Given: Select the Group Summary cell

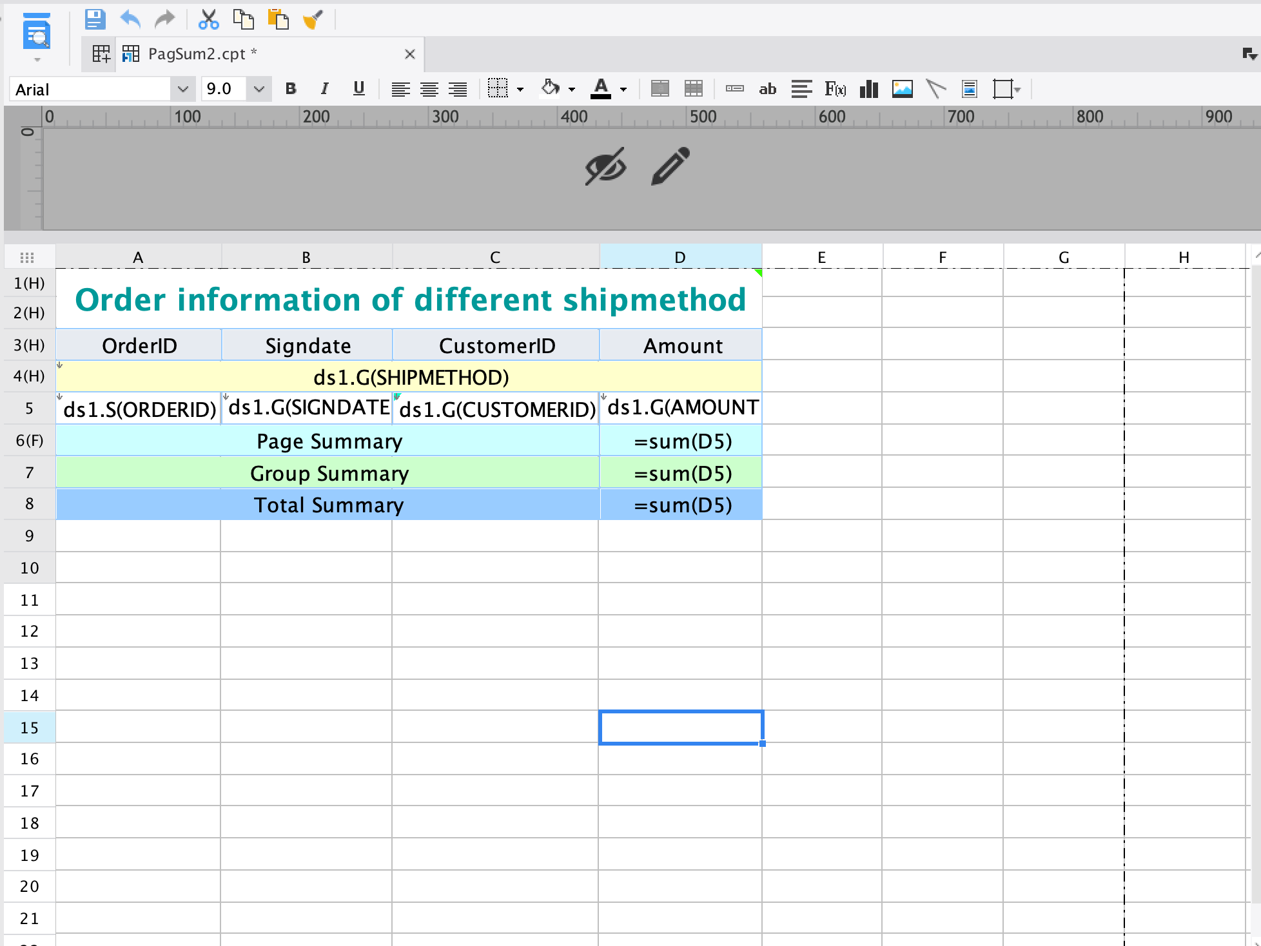Looking at the screenshot, I should 327,474.
